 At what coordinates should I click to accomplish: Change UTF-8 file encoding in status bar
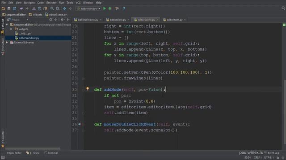tap(269, 157)
